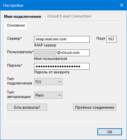The height and width of the screenshot is (140, 127).
Task: Click the 'Пароль от аккаунта' hint text
Action: click(52, 72)
